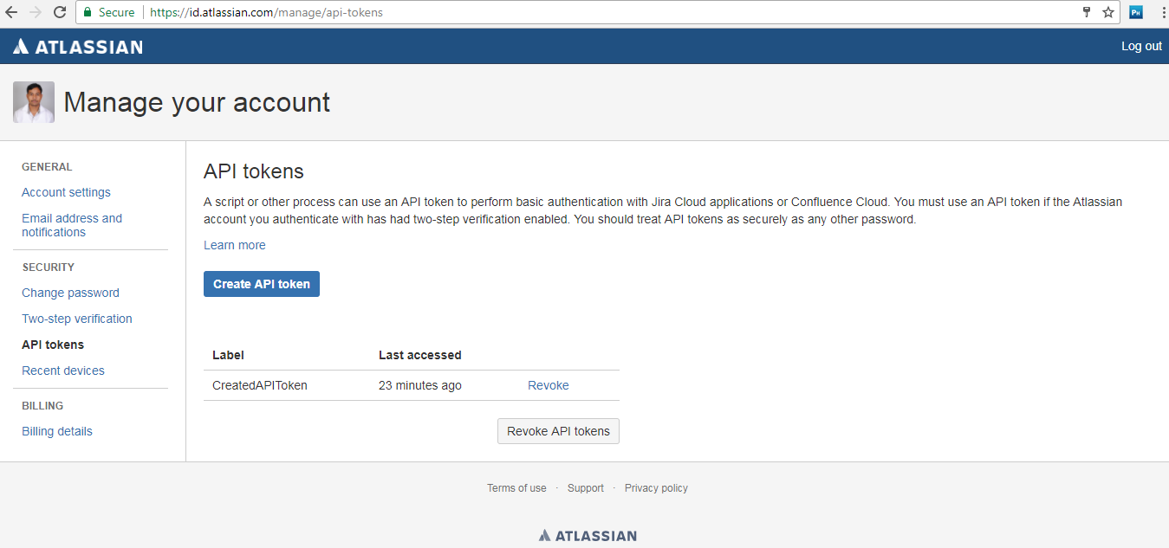1169x548 pixels.
Task: Click the Last accessed column header
Action: click(420, 355)
